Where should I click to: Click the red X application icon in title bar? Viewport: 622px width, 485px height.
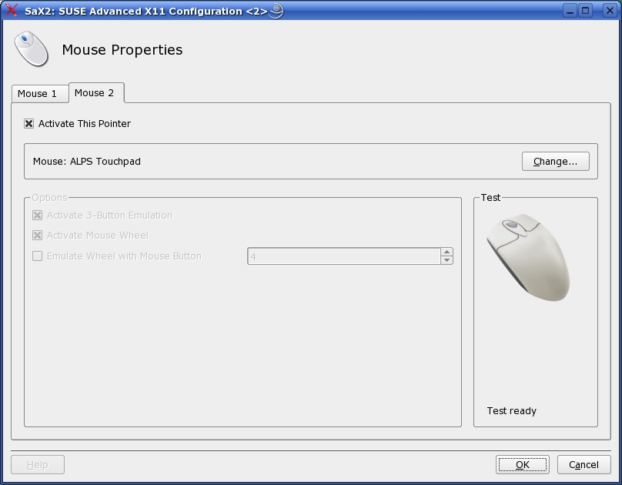pyautogui.click(x=12, y=10)
